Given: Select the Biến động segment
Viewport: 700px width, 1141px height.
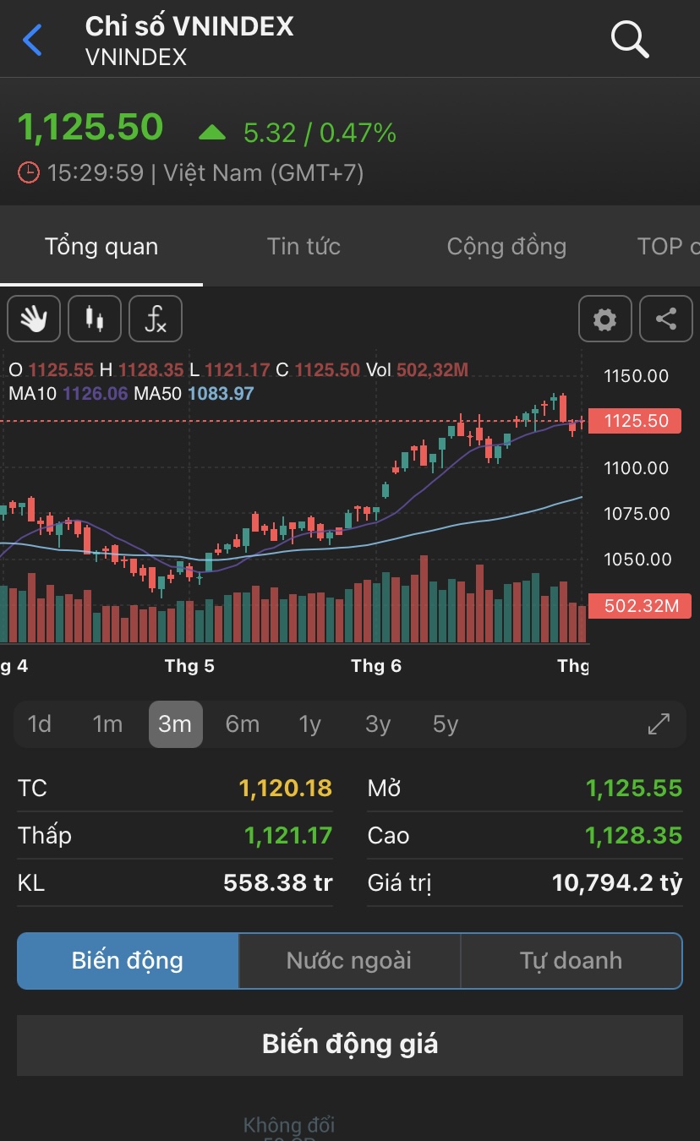Looking at the screenshot, I should tap(128, 961).
